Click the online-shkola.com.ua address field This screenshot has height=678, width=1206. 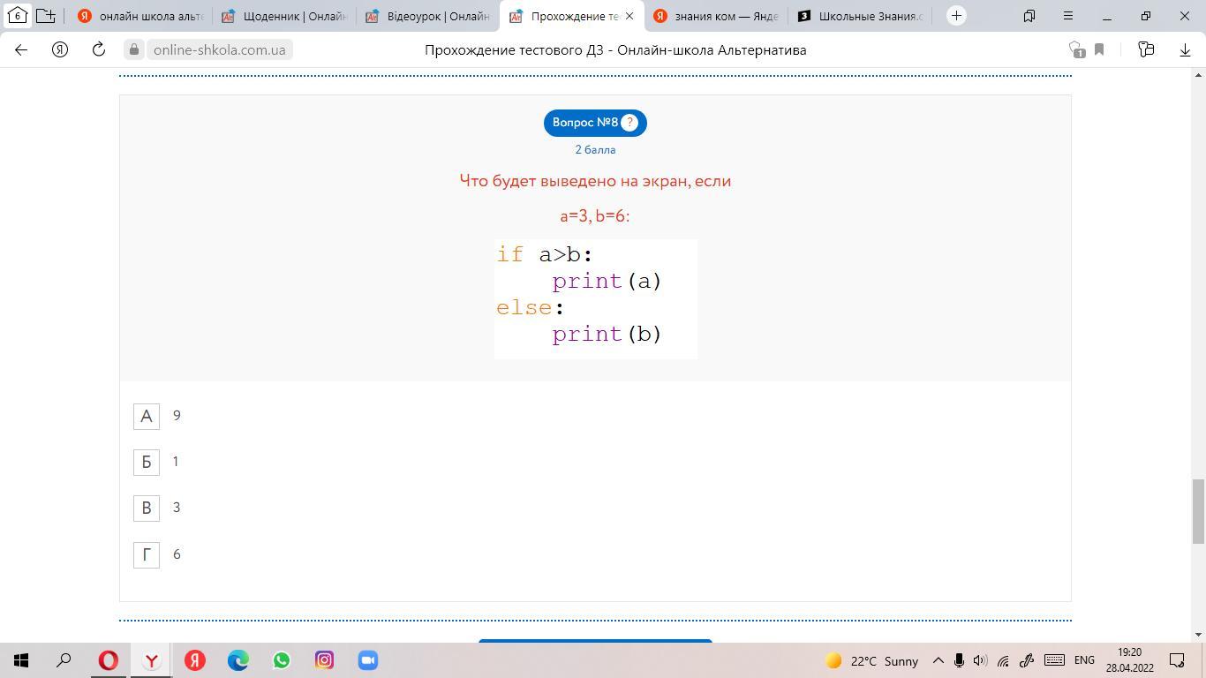click(x=219, y=50)
